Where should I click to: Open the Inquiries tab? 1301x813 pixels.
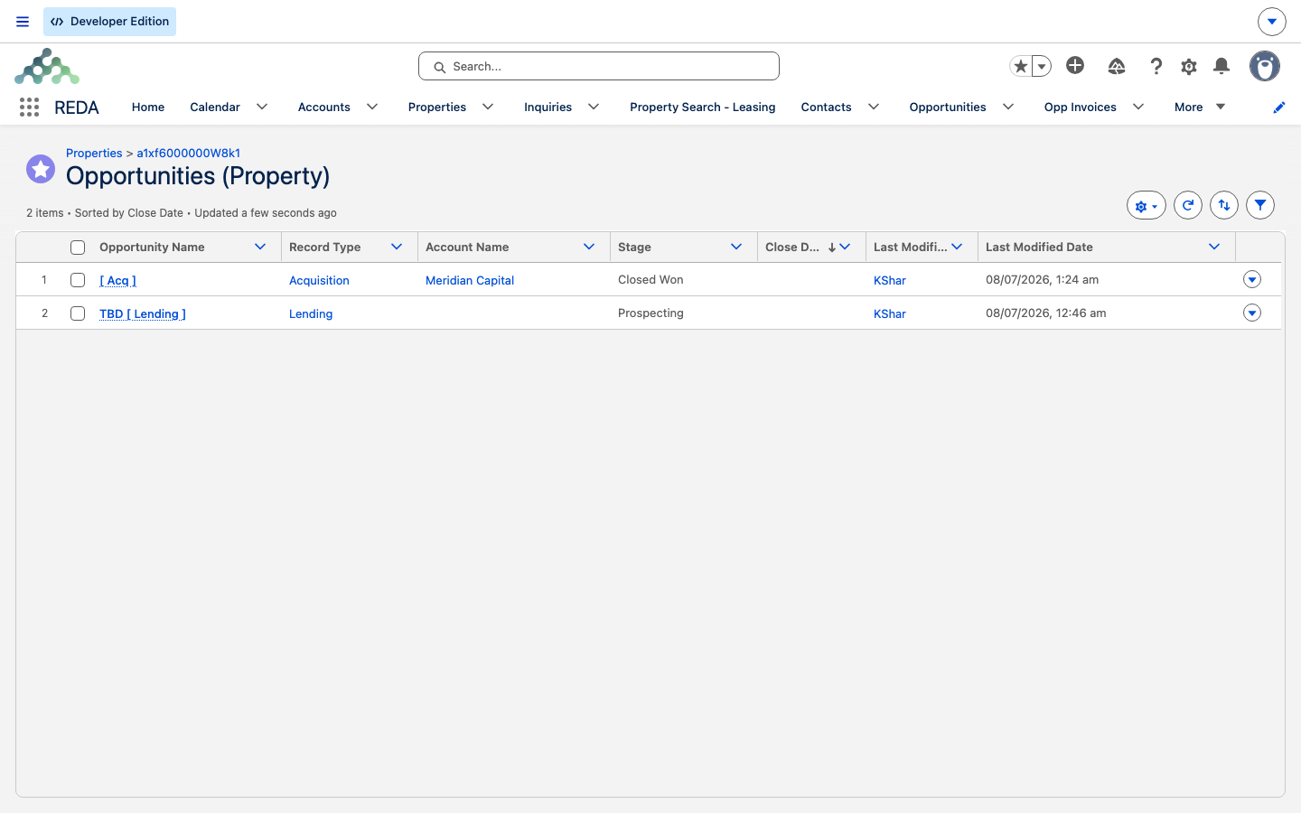(548, 107)
